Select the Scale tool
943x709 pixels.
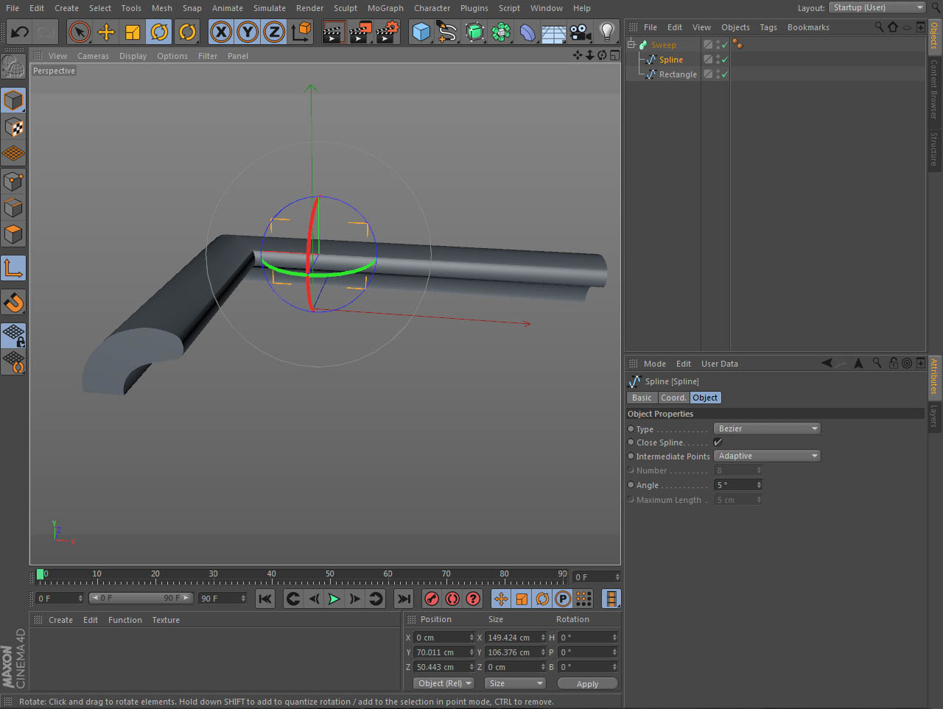tap(133, 32)
